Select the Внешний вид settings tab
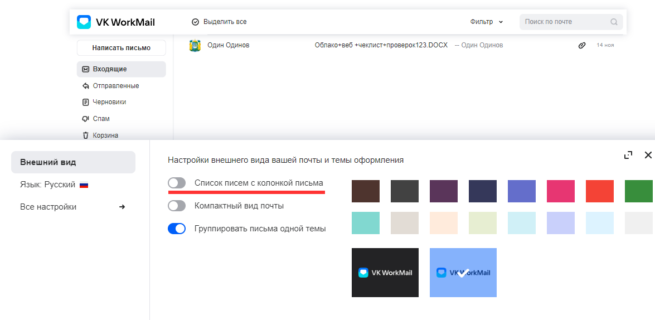 pyautogui.click(x=73, y=162)
